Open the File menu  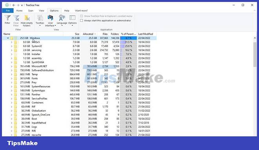(x=8, y=11)
